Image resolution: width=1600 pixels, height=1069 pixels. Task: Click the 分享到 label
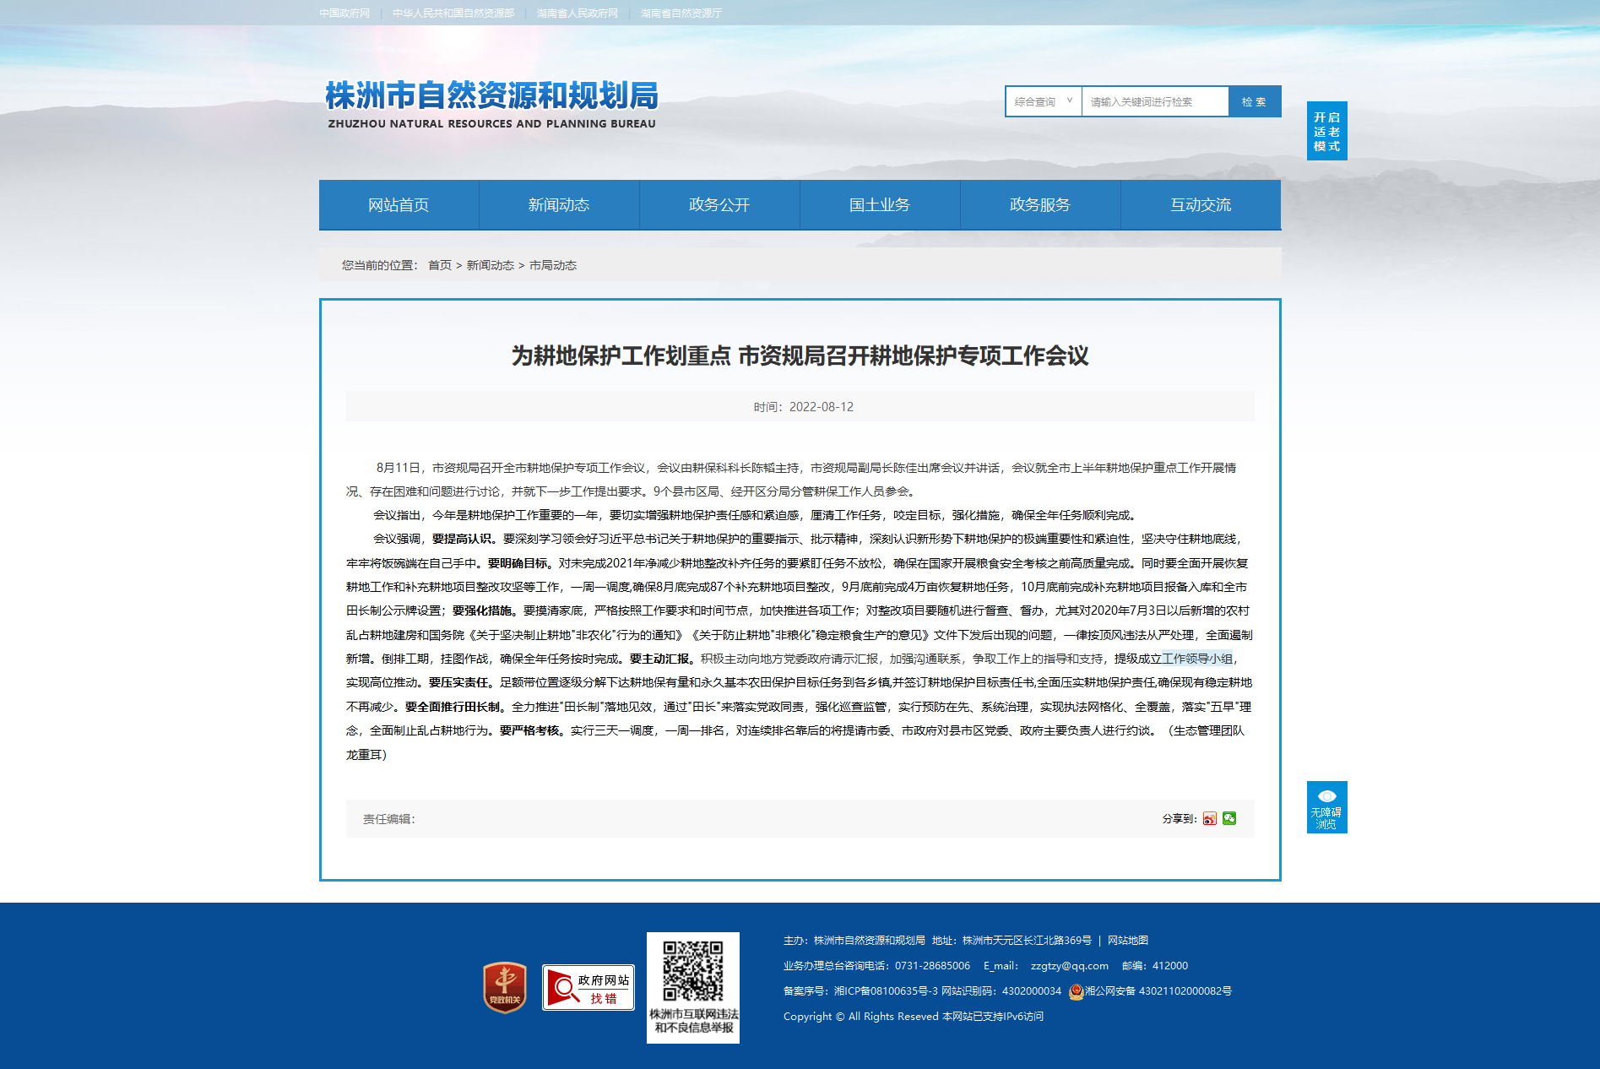(x=1180, y=819)
